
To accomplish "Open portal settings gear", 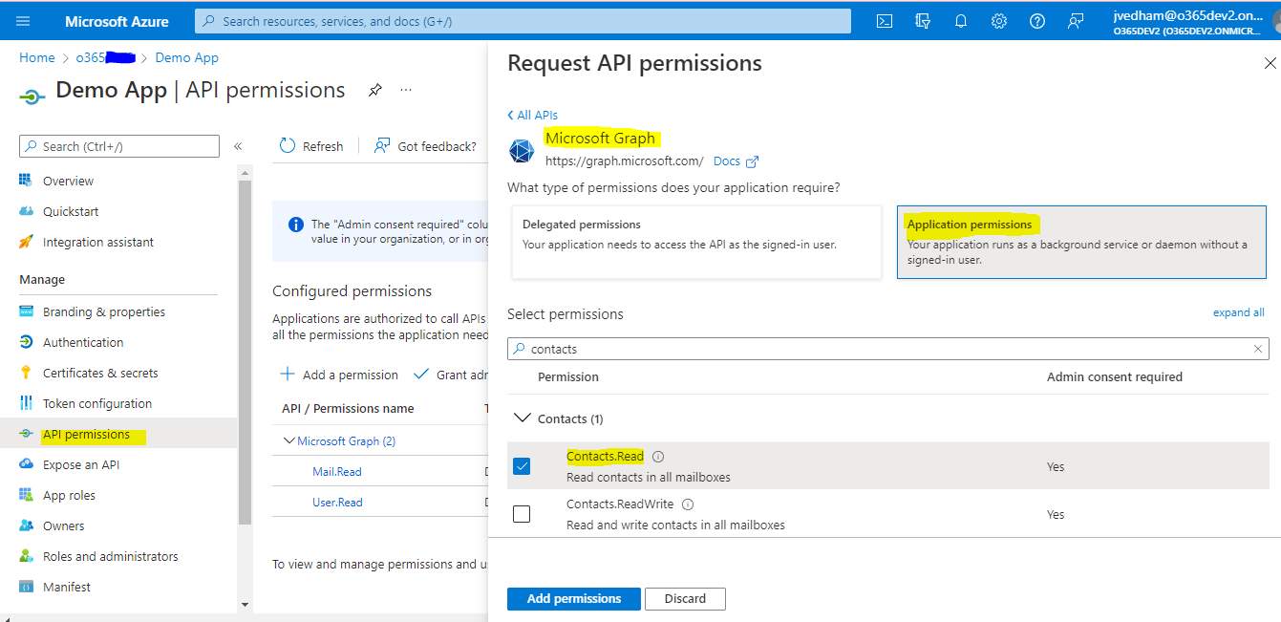I will pos(999,21).
